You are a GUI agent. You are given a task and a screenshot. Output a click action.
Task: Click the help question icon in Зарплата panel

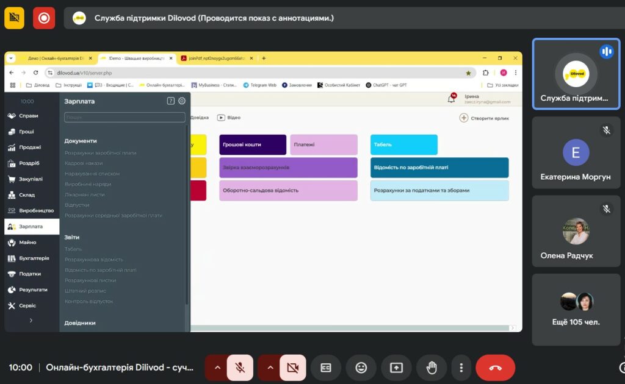[171, 101]
